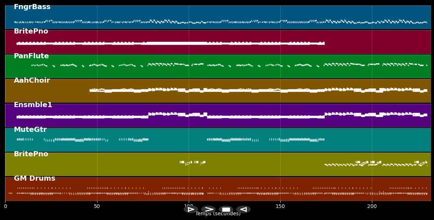Select the BritePno label on the olive track
434x220 pixels.
point(31,154)
